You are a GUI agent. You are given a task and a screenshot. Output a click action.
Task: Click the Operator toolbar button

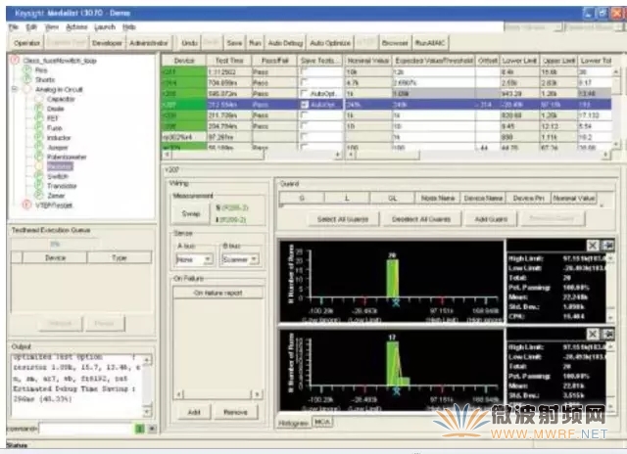(26, 43)
